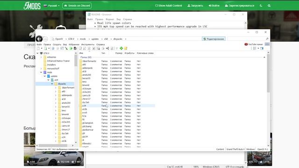Viewport: 299px width, 168px height.
Task: Select the a80 folder row in file list
Action: click(x=117, y=64)
